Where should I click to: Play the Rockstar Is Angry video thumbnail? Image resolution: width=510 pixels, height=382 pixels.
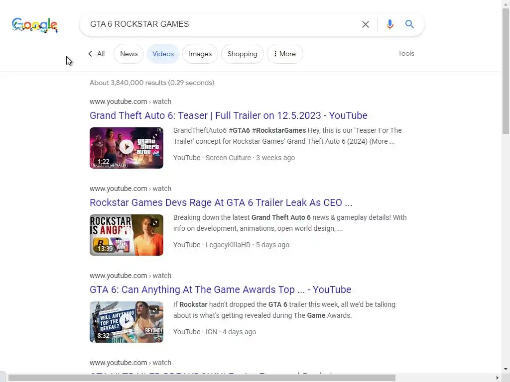[127, 235]
